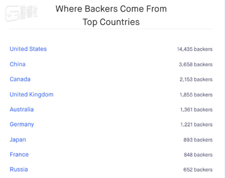Click the "Top Countries" subheading
The width and height of the screenshot is (225, 178).
tap(111, 22)
